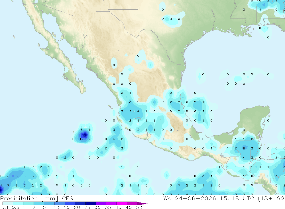The width and height of the screenshot is (285, 209).
Task: Click legend scale label "20"
Action: click(x=77, y=207)
